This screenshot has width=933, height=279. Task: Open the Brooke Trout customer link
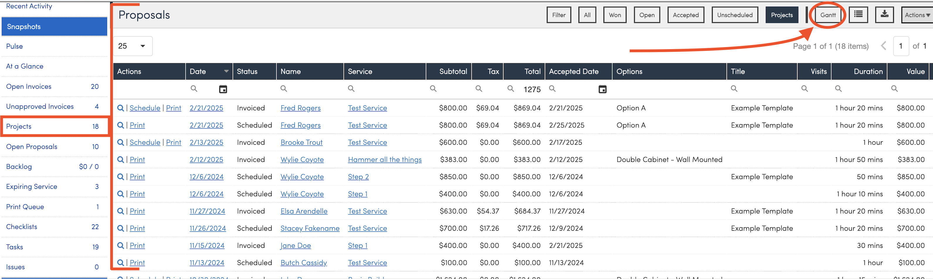point(301,142)
